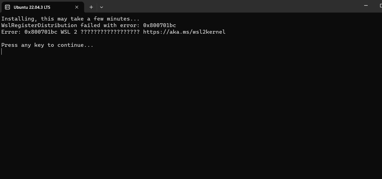Viewport: 382px width, 179px height.
Task: Click the terminal icon in the Ubuntu tab
Action: click(x=7, y=7)
